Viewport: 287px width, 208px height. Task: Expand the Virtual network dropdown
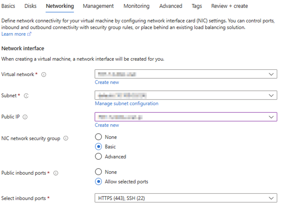186,74
